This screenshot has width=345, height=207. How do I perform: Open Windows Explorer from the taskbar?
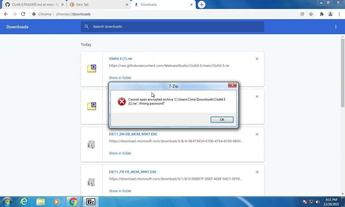pyautogui.click(x=41, y=202)
